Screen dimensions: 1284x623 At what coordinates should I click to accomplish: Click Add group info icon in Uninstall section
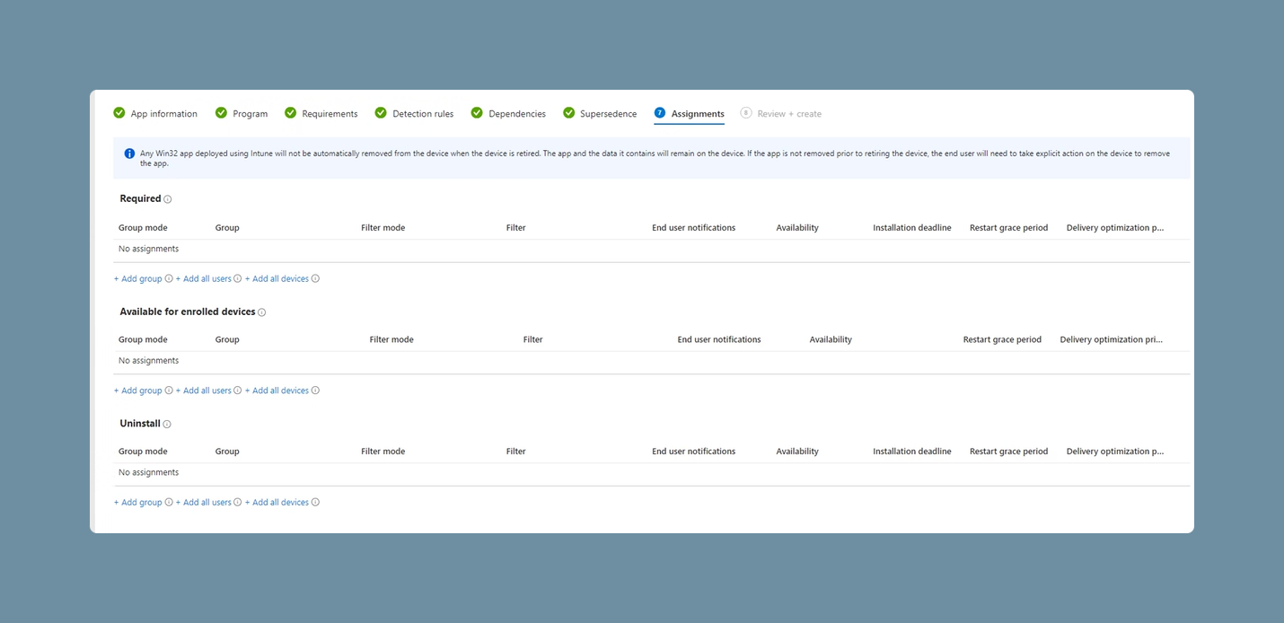(x=169, y=503)
